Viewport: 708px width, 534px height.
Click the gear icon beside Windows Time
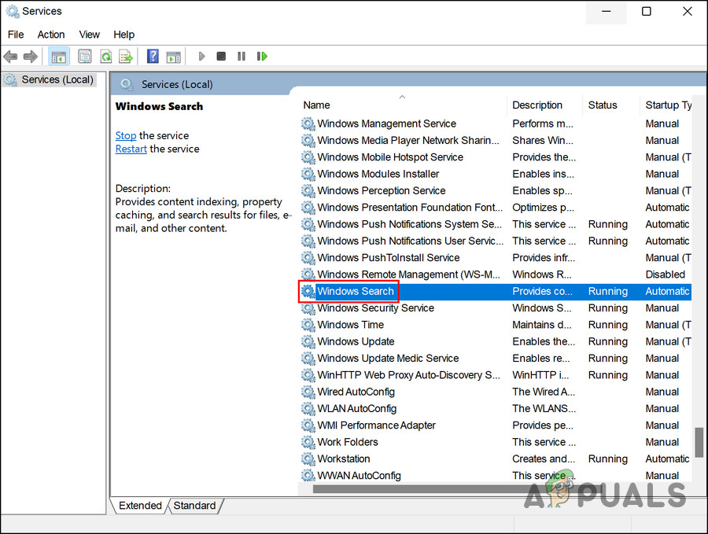308,325
